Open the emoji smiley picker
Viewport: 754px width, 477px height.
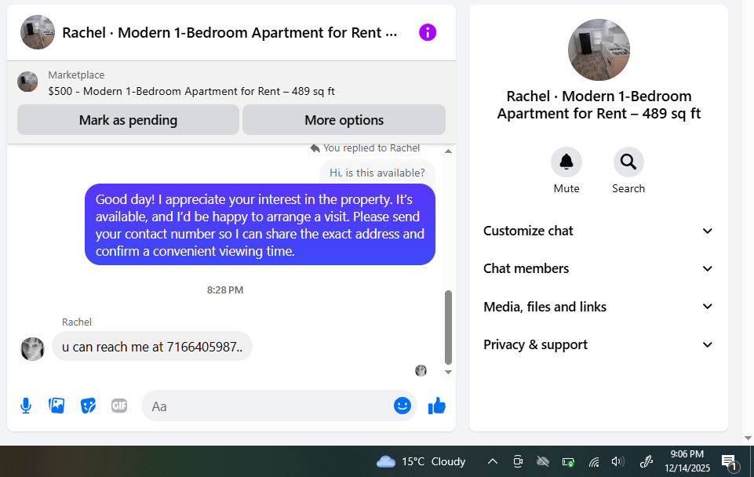tap(402, 406)
